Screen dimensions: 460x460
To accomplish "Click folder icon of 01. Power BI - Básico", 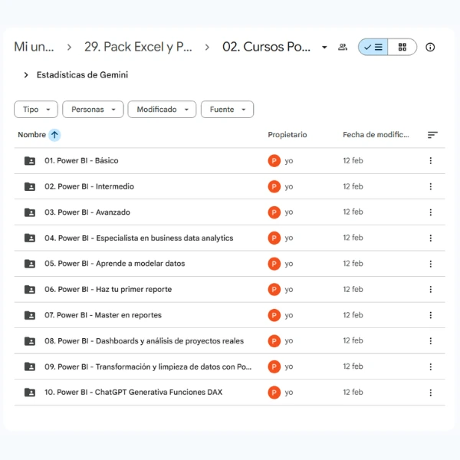I will coord(30,161).
